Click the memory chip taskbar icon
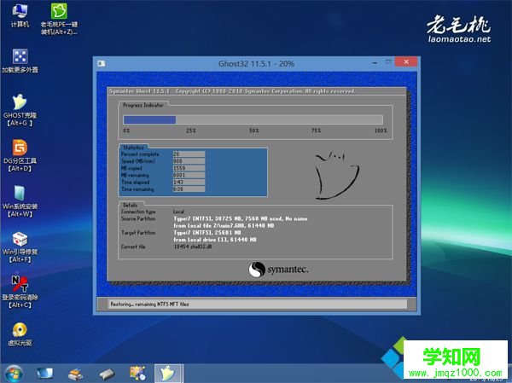 click(x=107, y=374)
